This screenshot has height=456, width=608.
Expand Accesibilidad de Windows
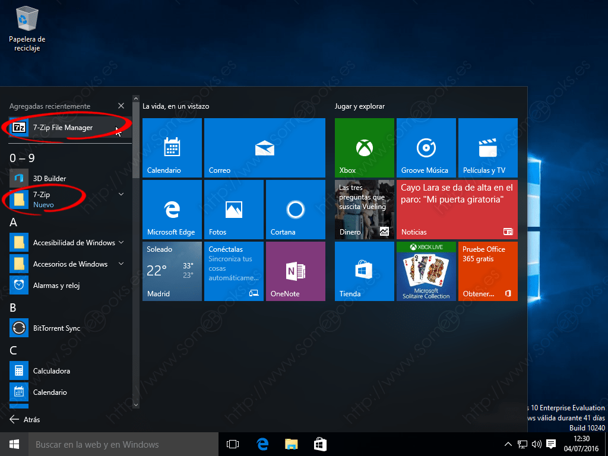[x=121, y=242]
